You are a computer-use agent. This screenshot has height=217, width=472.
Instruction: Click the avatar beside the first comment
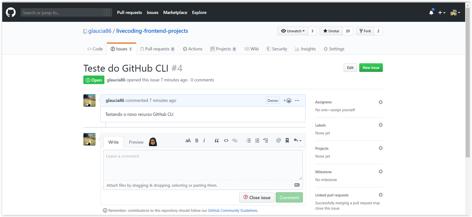(89, 101)
